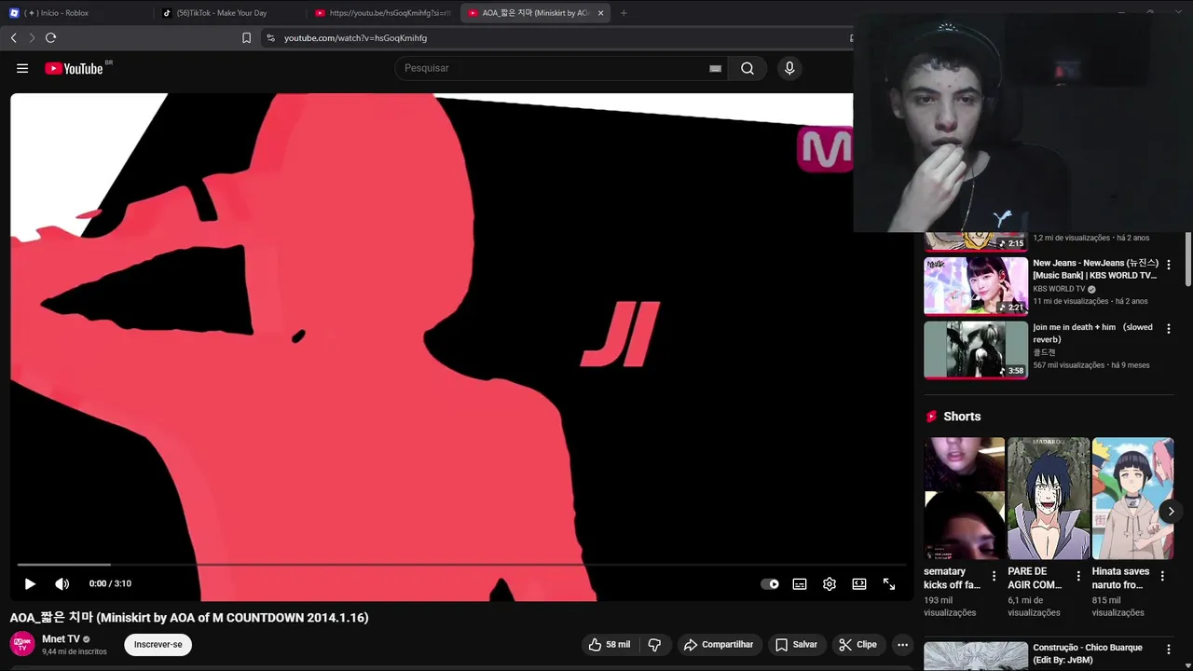Open Construção - Chico Buarque video title
The image size is (1193, 671).
(1088, 653)
